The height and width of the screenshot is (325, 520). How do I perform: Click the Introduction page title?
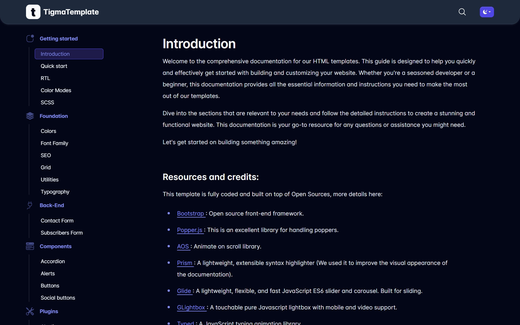(199, 44)
